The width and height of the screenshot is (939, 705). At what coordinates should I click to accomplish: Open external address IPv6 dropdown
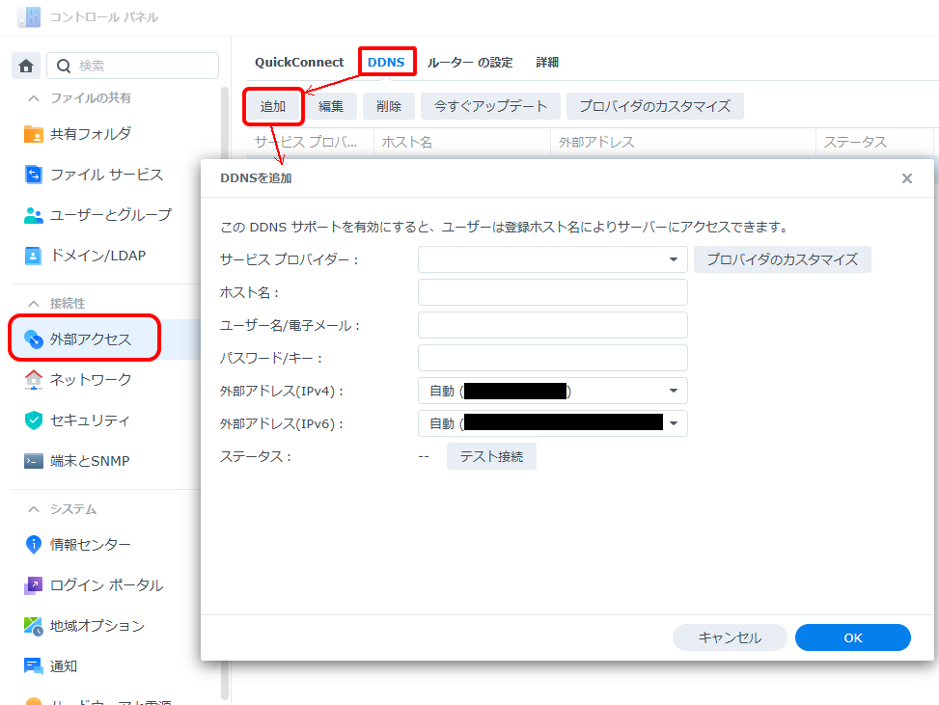(x=673, y=423)
